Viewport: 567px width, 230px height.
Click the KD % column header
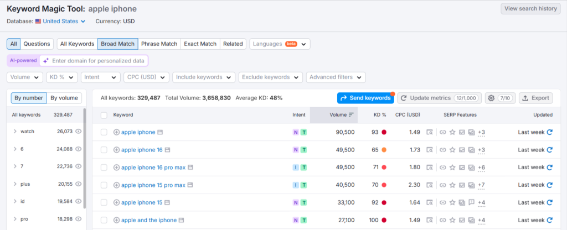[380, 115]
